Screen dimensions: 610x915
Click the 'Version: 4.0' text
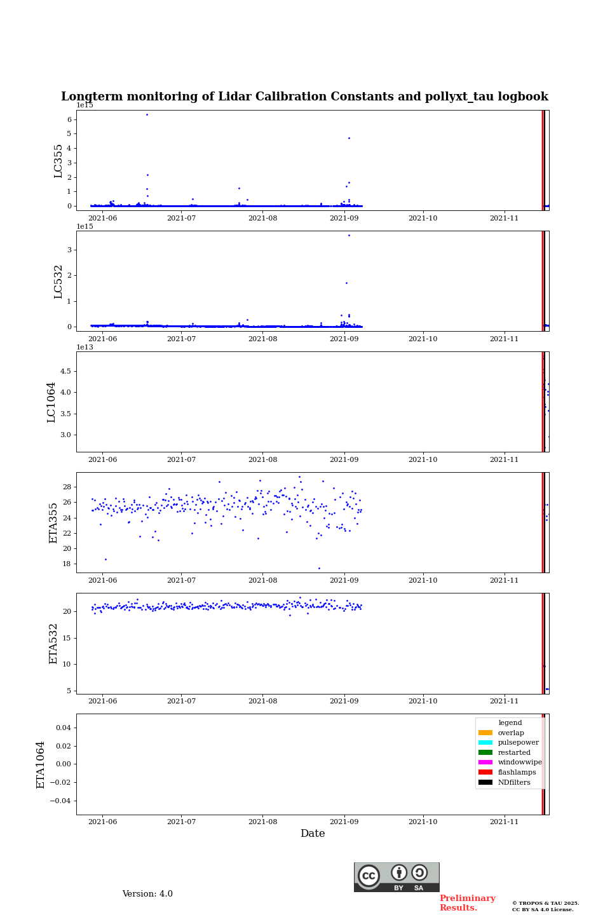[147, 894]
